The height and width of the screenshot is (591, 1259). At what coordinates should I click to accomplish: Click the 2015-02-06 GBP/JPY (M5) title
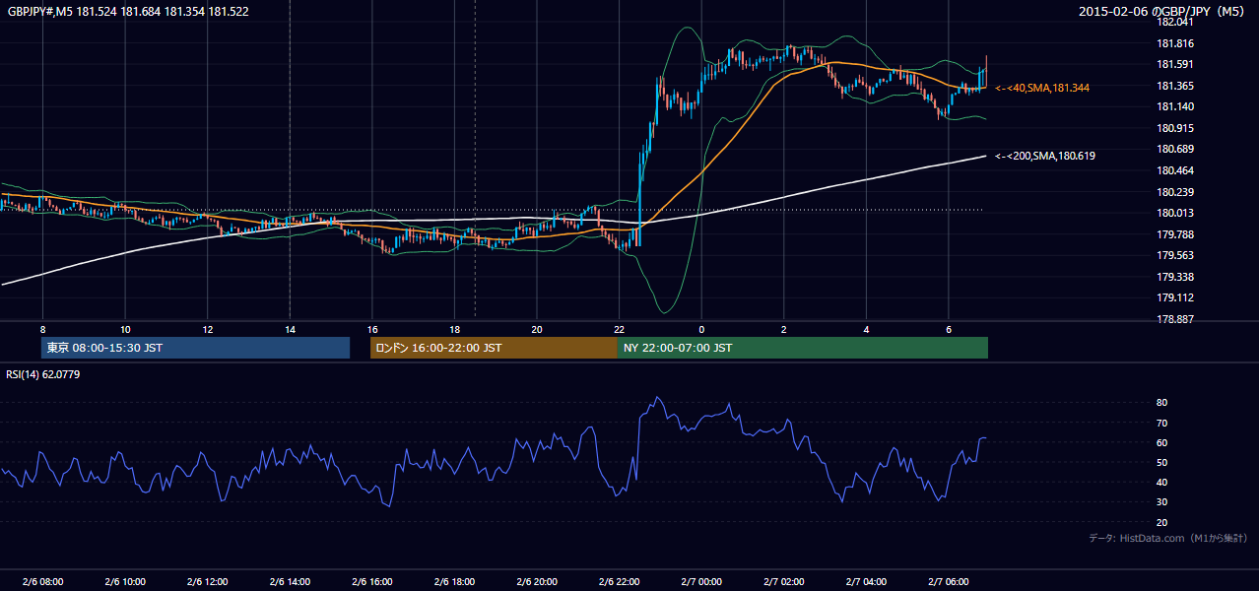[1163, 12]
